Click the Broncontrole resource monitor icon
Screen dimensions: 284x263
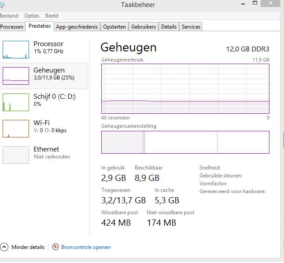point(55,247)
